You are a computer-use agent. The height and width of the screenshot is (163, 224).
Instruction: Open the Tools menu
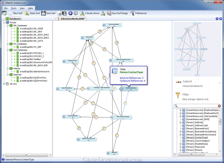point(14,8)
